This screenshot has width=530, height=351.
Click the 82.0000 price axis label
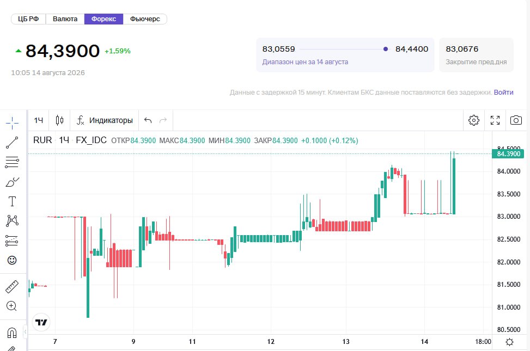coord(508,262)
